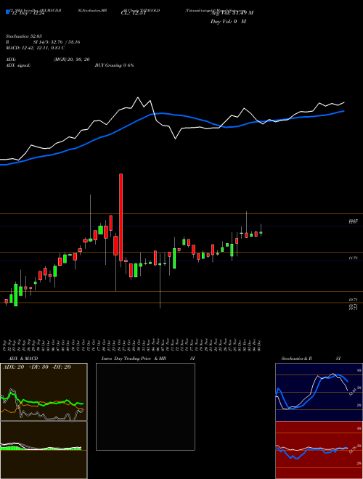Click the '12 Day = 12.24' SMA label

pos(28,13)
